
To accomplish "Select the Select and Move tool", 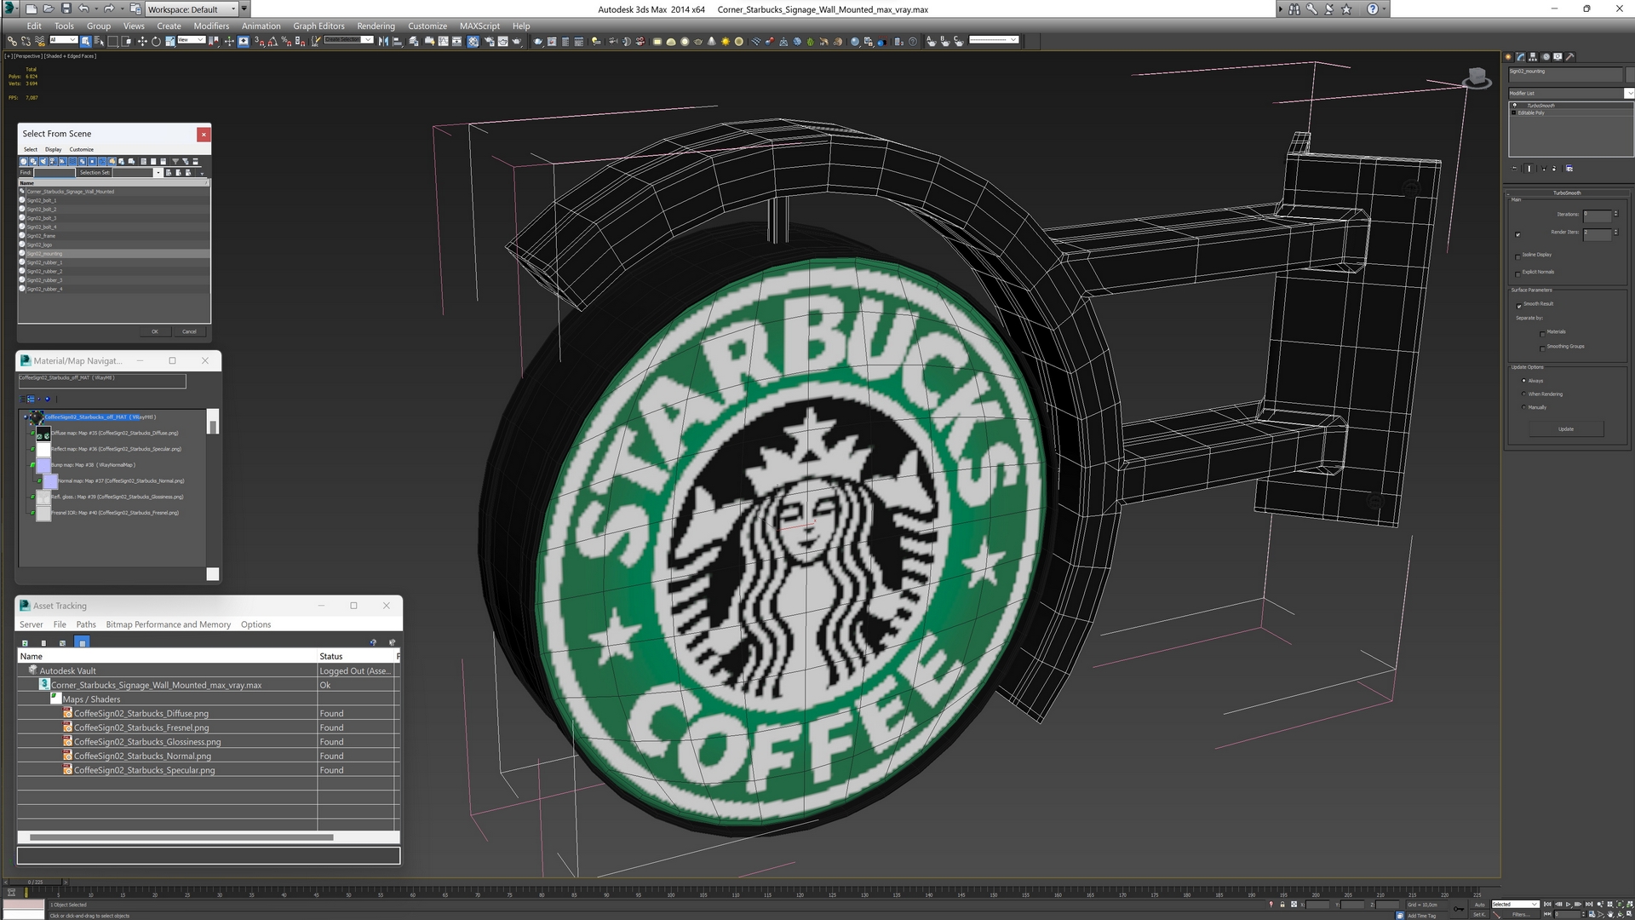I will [x=142, y=41].
